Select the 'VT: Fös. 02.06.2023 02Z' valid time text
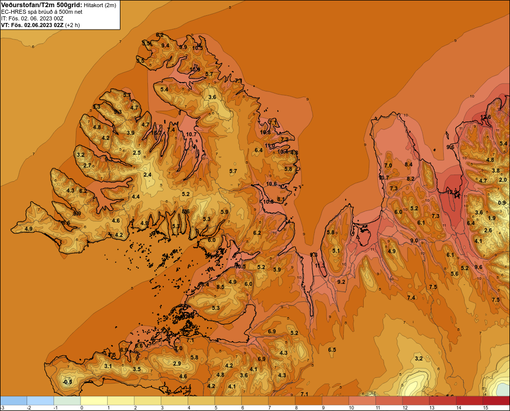This screenshot has width=510, height=411. pyautogui.click(x=32, y=25)
